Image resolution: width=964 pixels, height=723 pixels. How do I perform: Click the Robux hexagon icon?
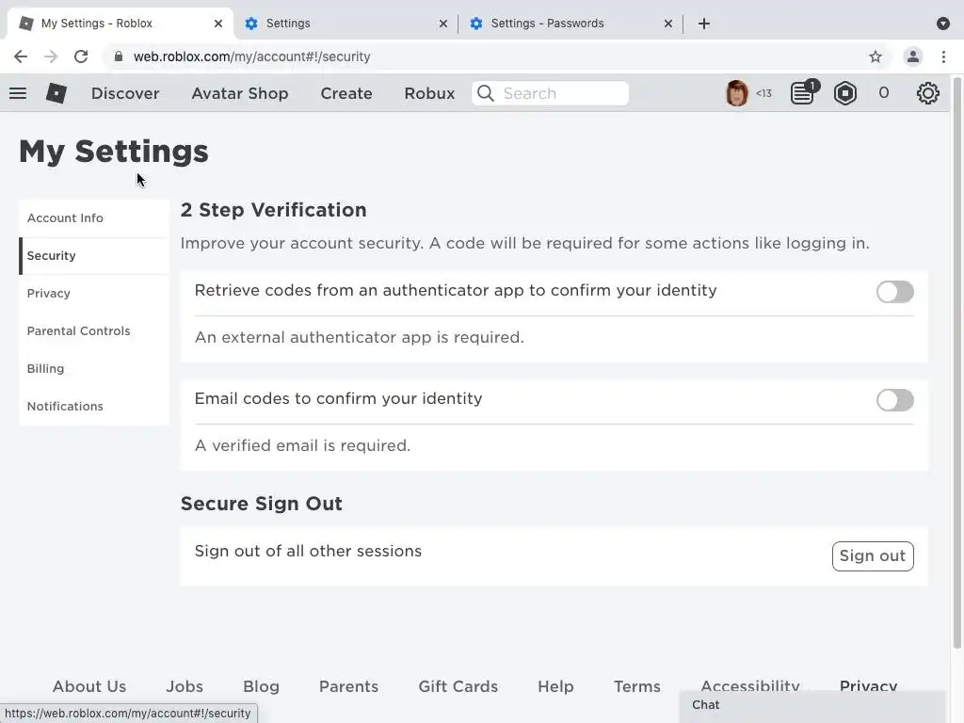click(845, 93)
